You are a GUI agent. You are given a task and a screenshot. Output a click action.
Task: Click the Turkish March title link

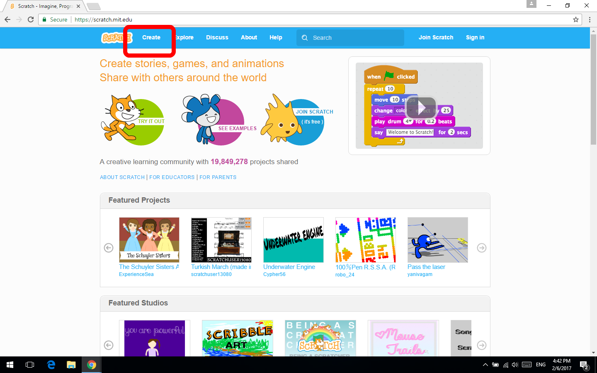221,267
